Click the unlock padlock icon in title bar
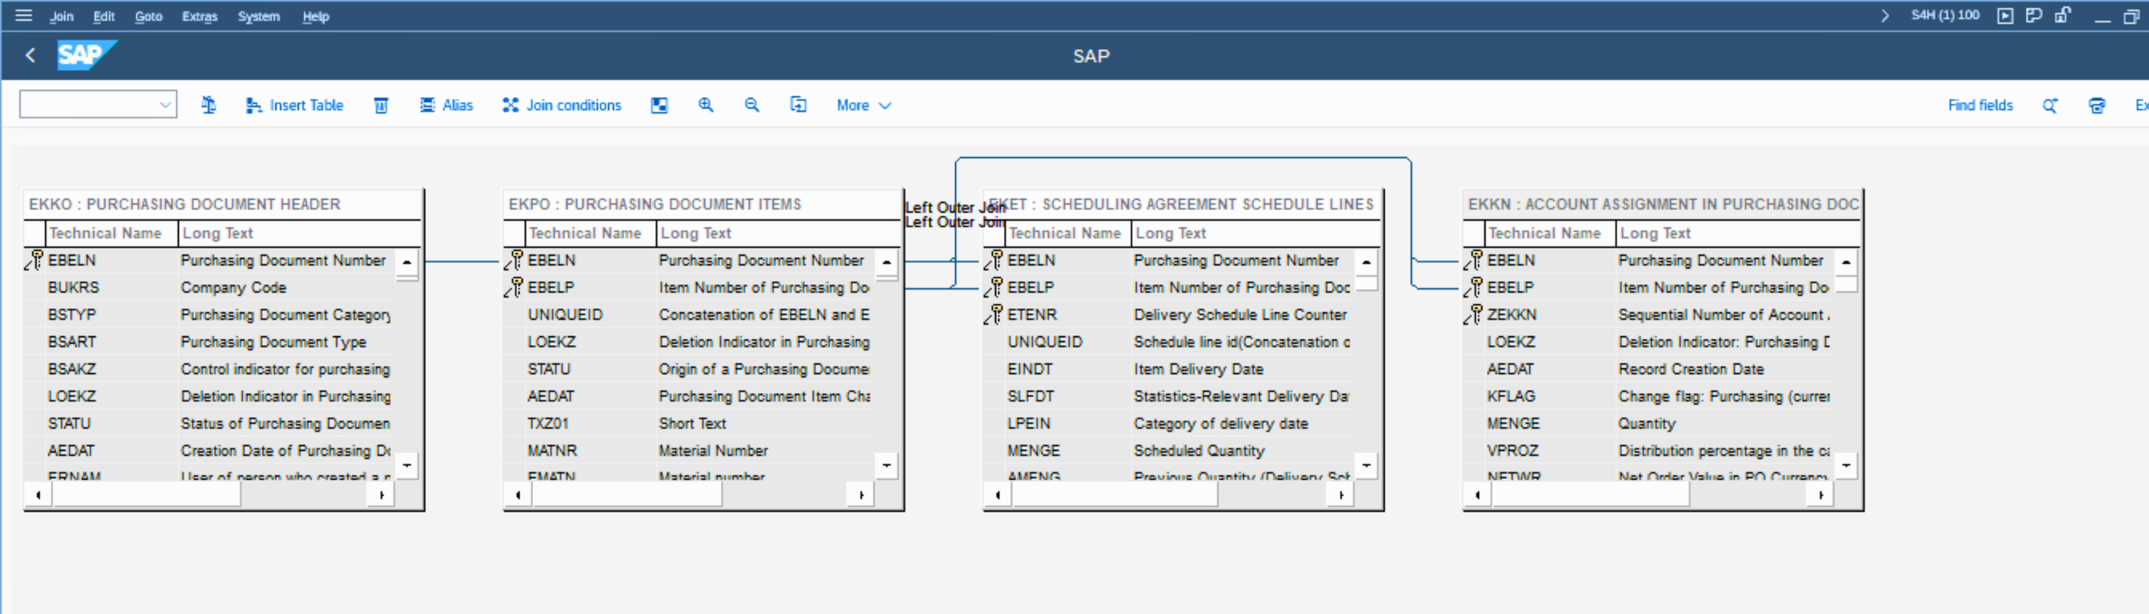The height and width of the screenshot is (614, 2149). click(x=2062, y=15)
